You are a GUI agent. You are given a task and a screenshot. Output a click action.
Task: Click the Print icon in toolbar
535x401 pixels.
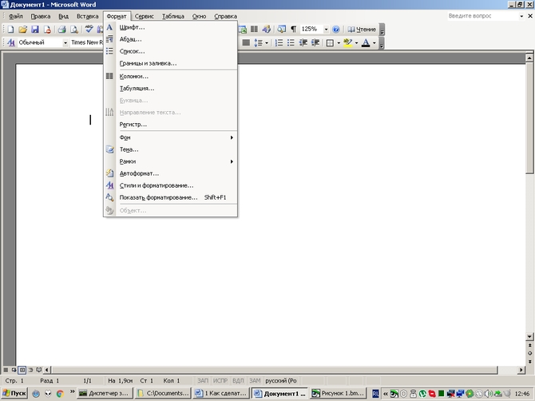coord(61,29)
